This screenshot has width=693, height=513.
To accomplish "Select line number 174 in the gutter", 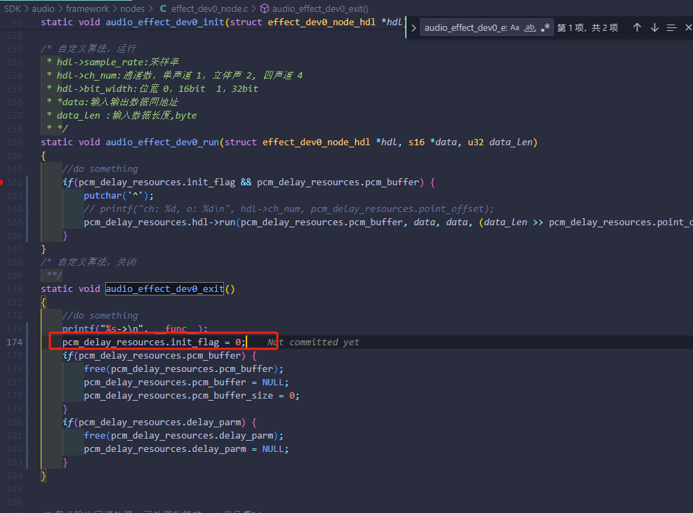I will point(14,342).
